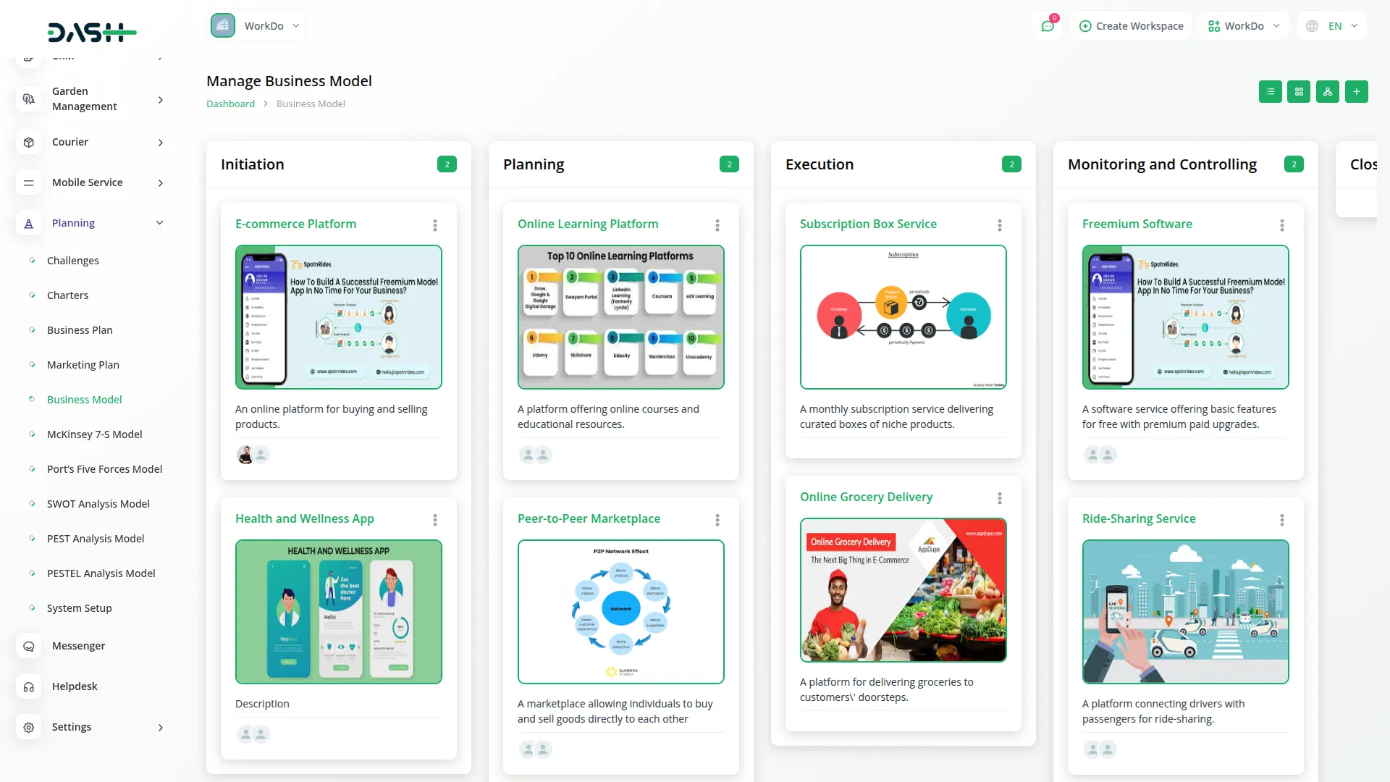Switch to grid view icon

click(1299, 92)
